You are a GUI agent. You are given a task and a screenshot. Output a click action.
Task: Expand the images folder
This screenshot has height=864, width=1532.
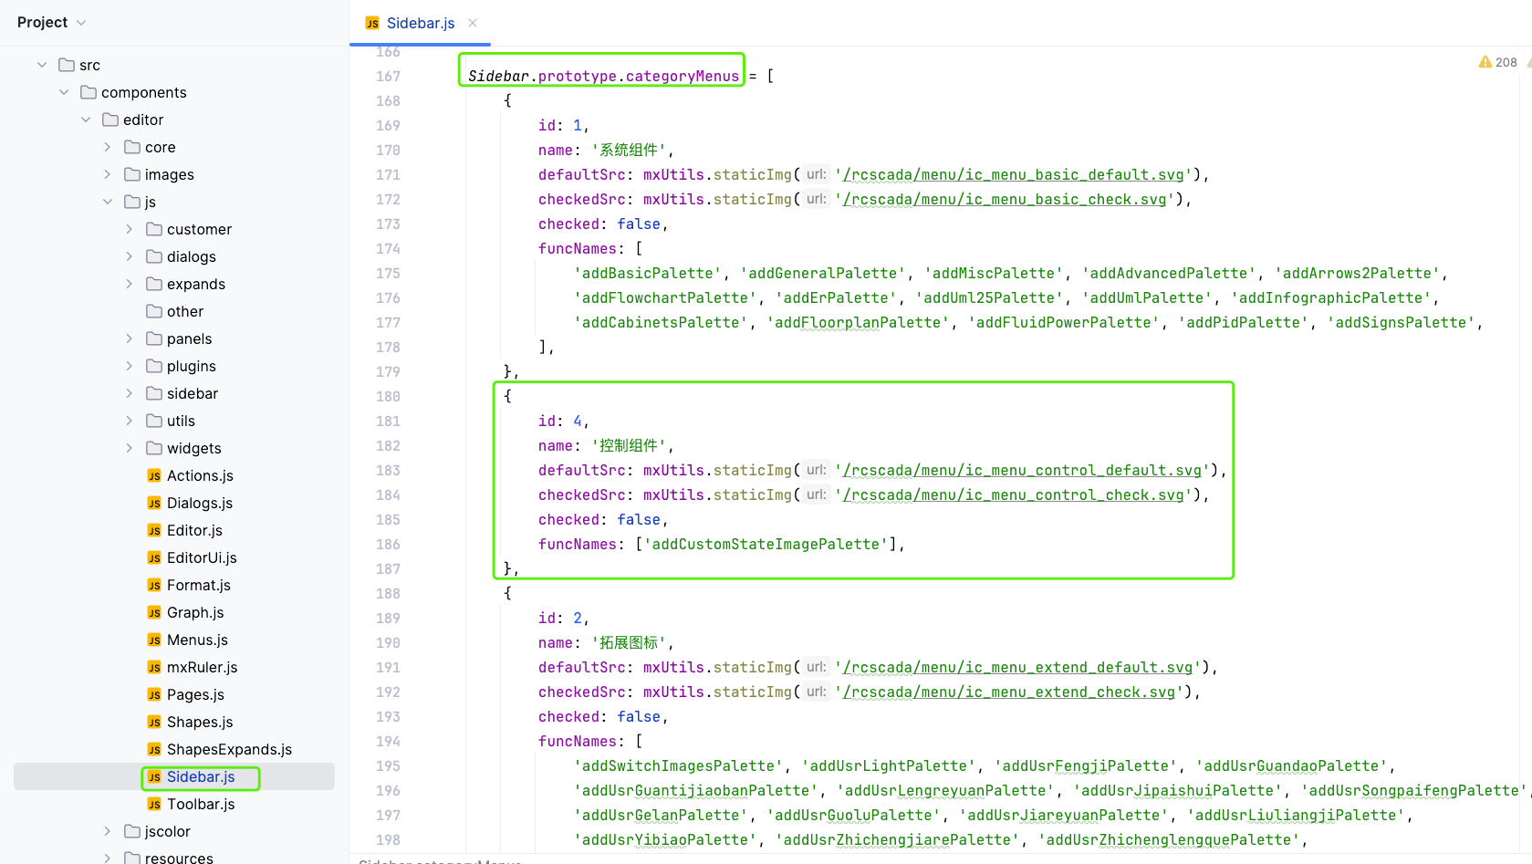point(108,174)
